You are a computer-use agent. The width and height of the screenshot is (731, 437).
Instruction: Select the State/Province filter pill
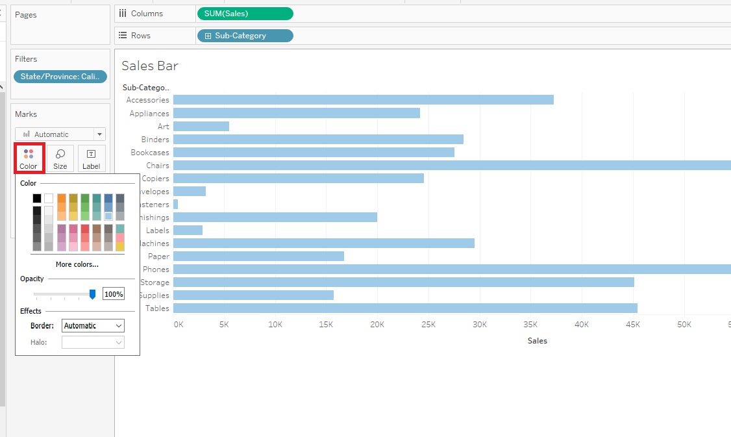pyautogui.click(x=60, y=77)
